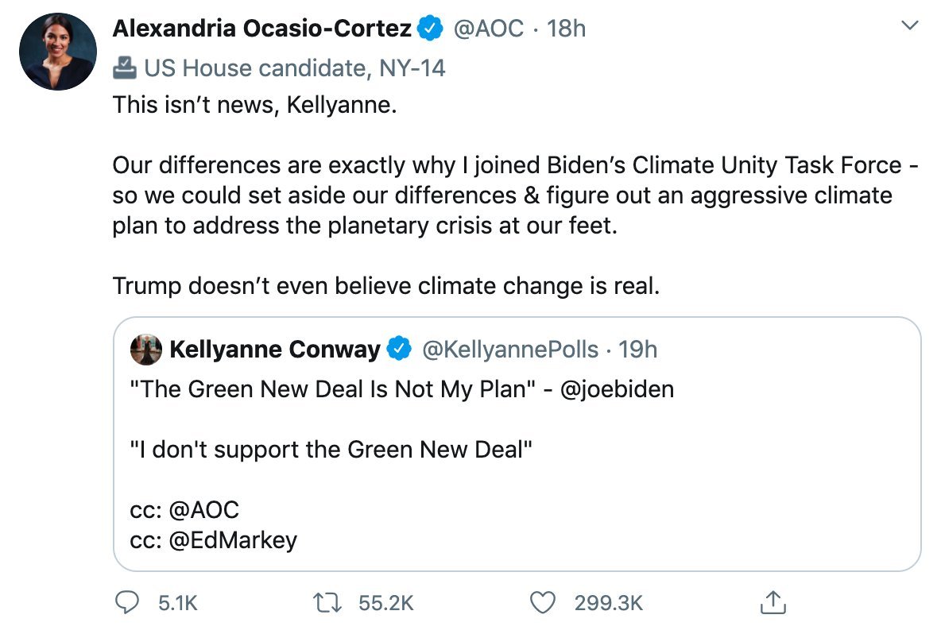Open Kellyanne Conway's display name
The height and width of the screenshot is (634, 941).
coord(275,349)
